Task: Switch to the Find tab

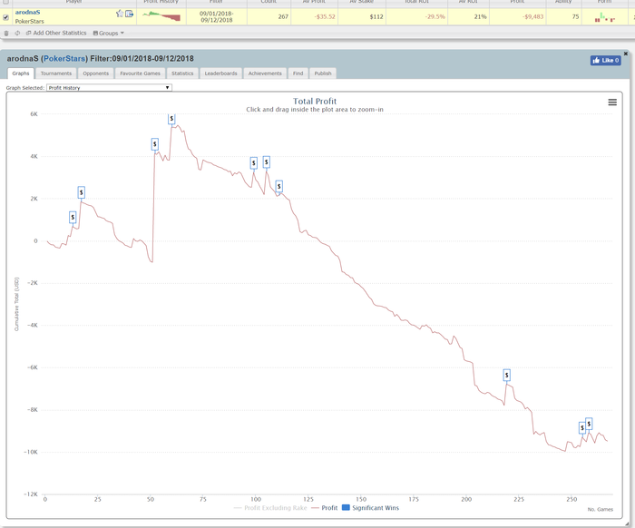Action: click(298, 73)
